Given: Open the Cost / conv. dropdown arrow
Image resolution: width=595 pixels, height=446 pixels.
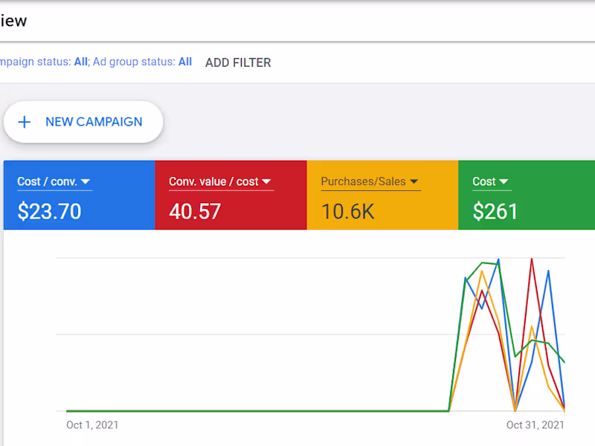Looking at the screenshot, I should pos(86,181).
